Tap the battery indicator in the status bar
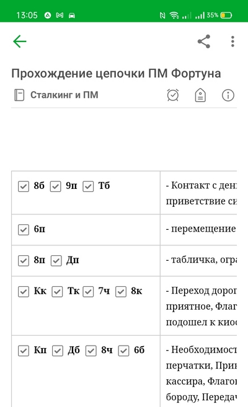Image resolution: width=248 pixels, height=407 pixels. (226, 15)
